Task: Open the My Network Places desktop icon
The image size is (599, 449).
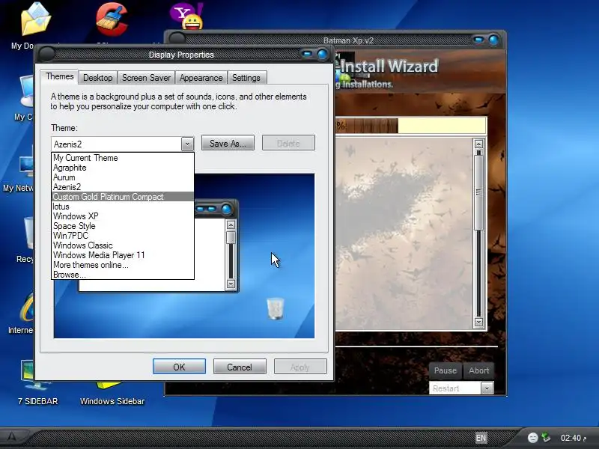Action: point(26,168)
